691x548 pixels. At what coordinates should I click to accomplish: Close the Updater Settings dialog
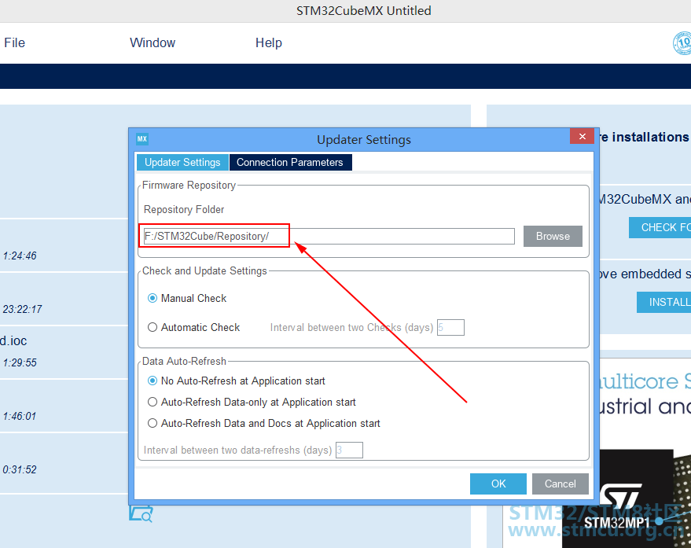tap(582, 136)
